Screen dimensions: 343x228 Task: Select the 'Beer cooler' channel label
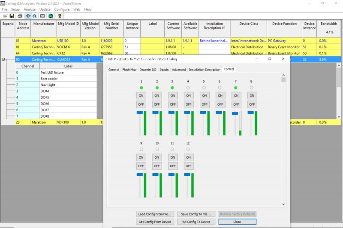68,79
